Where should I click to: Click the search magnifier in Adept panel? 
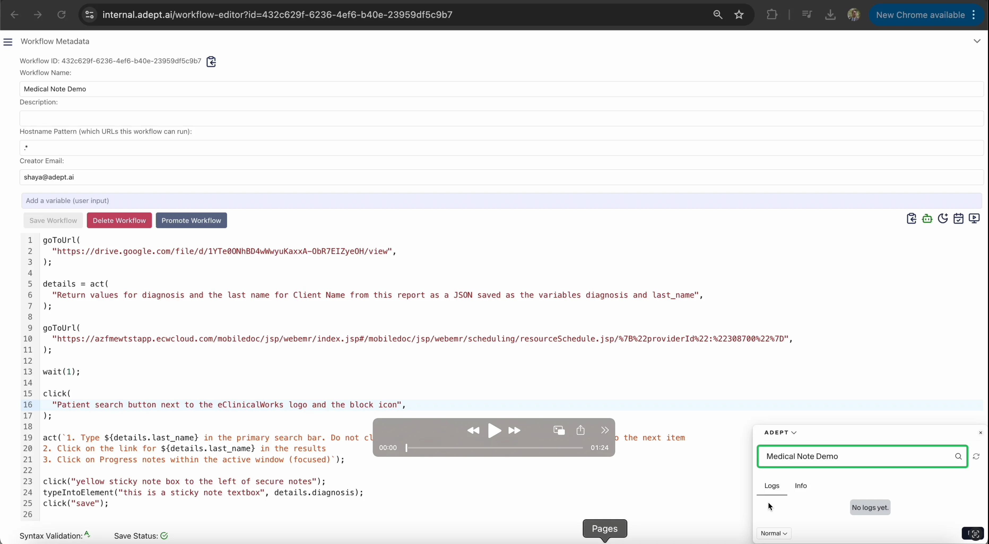tap(958, 457)
